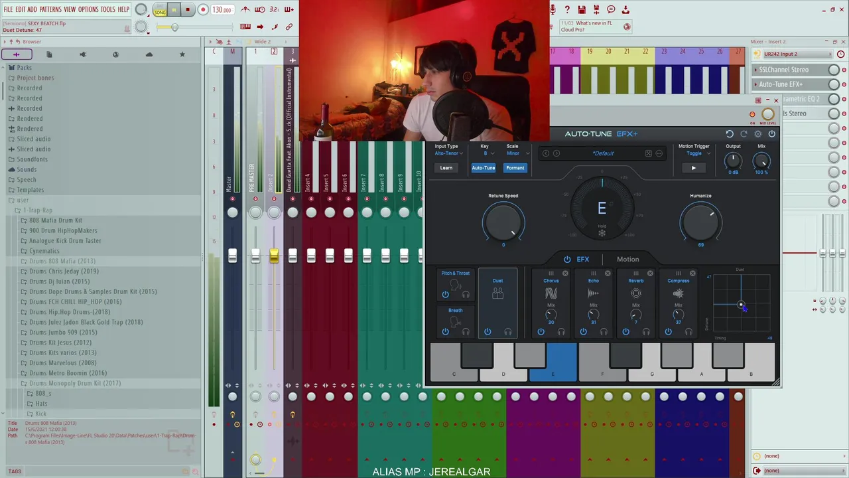The height and width of the screenshot is (478, 849).
Task: Toggle Duet effect power button
Action: tap(488, 332)
